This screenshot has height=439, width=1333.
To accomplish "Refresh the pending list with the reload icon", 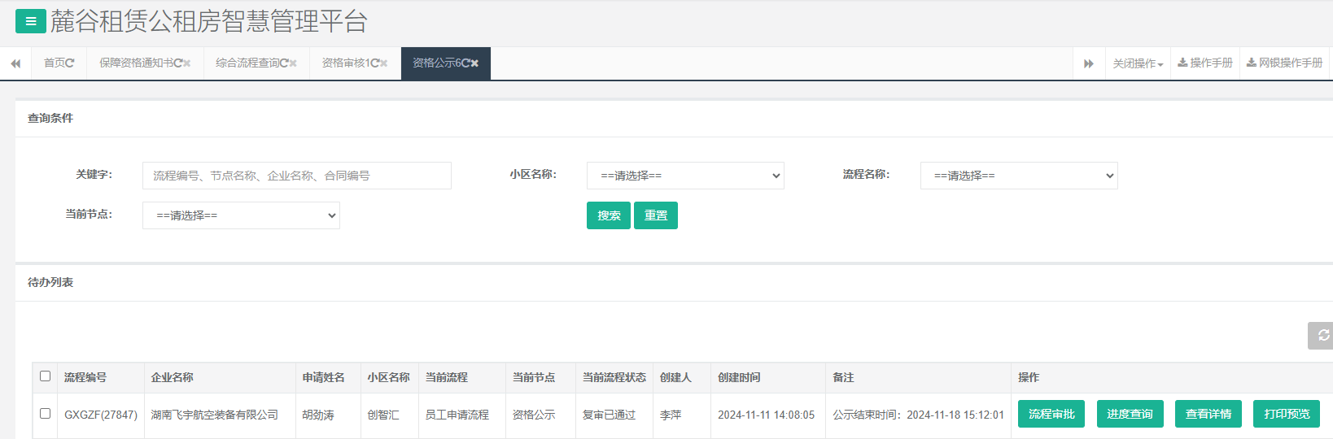I will pos(1322,335).
